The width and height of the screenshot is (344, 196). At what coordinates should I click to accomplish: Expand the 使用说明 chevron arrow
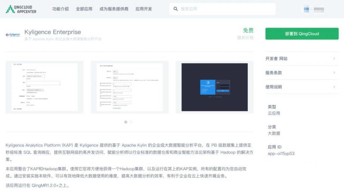334,87
